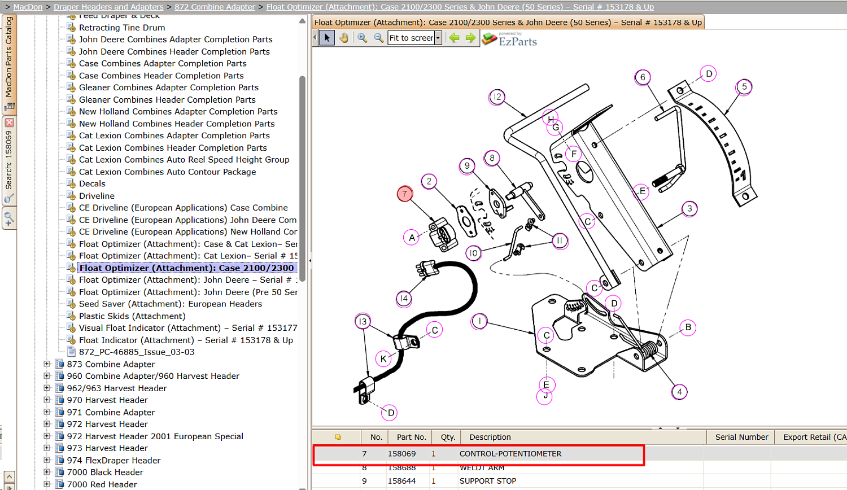Click callout bubble 10 in the diagram
This screenshot has height=490, width=847.
(473, 253)
